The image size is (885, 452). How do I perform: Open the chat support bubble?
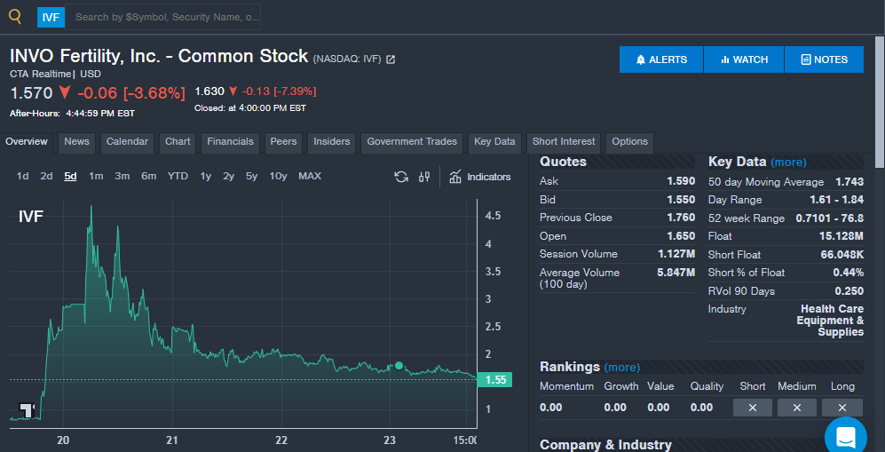[x=844, y=435]
